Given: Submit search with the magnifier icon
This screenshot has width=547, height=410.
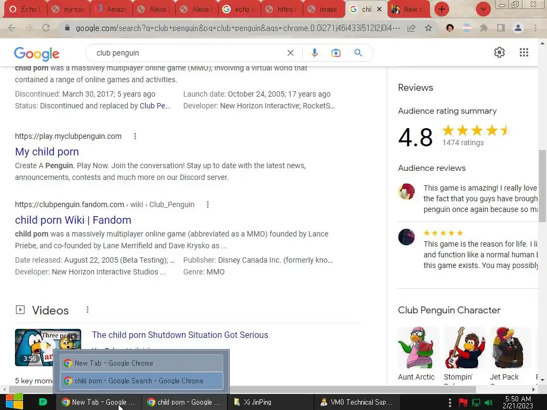Looking at the screenshot, I should pyautogui.click(x=358, y=53).
